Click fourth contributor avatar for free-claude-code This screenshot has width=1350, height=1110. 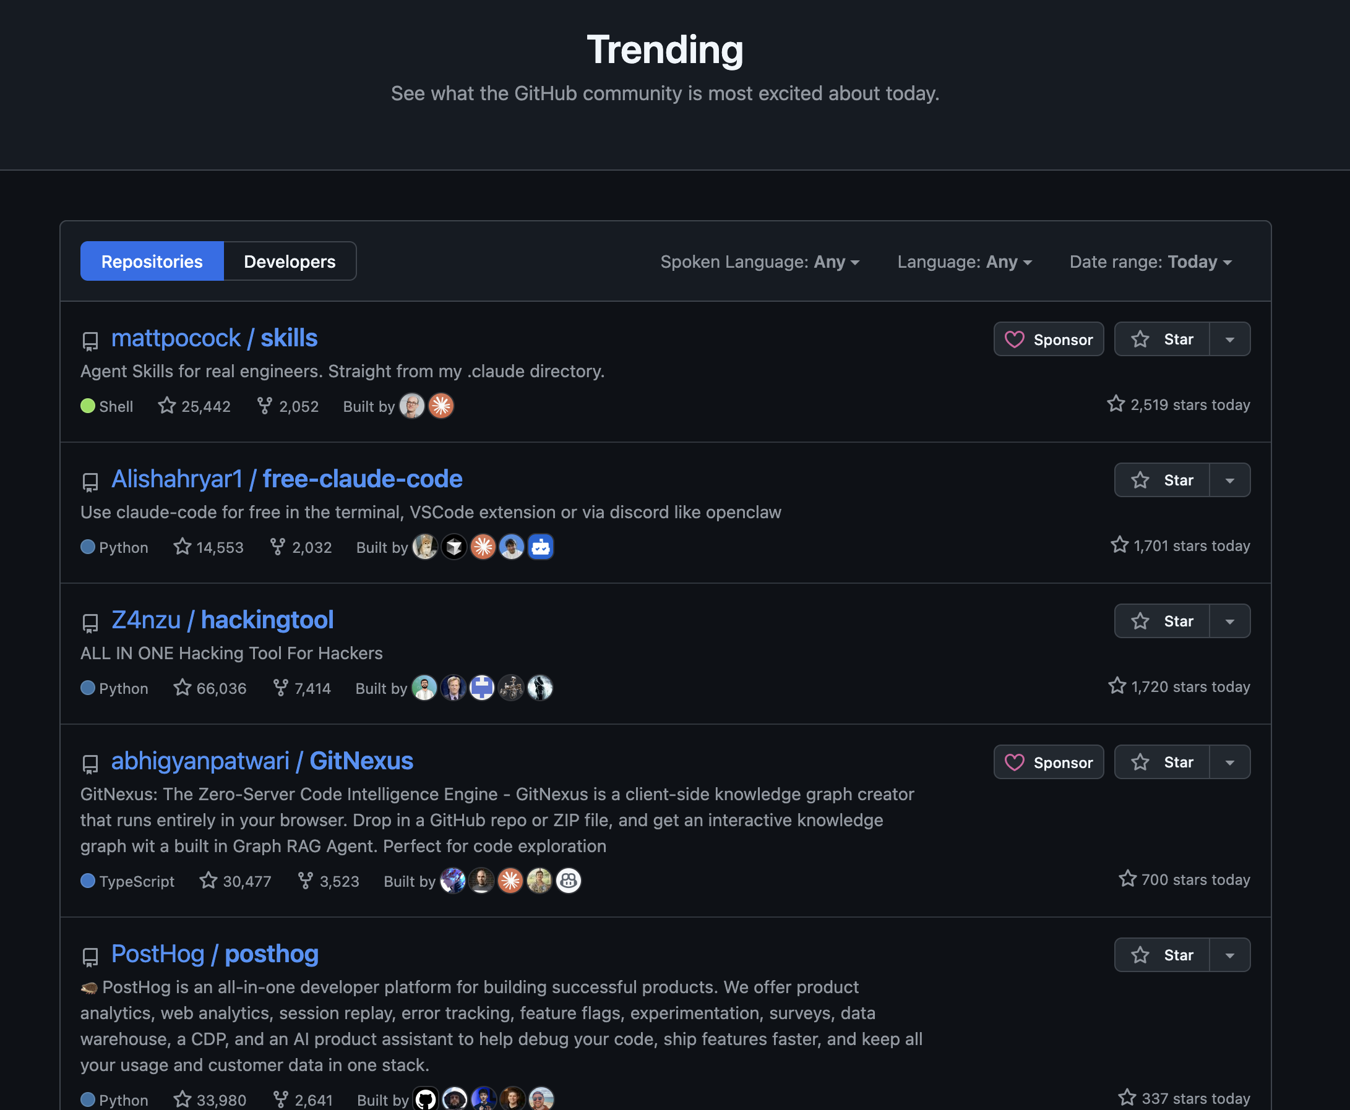(512, 547)
